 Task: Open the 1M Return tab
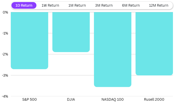tap(77, 5)
